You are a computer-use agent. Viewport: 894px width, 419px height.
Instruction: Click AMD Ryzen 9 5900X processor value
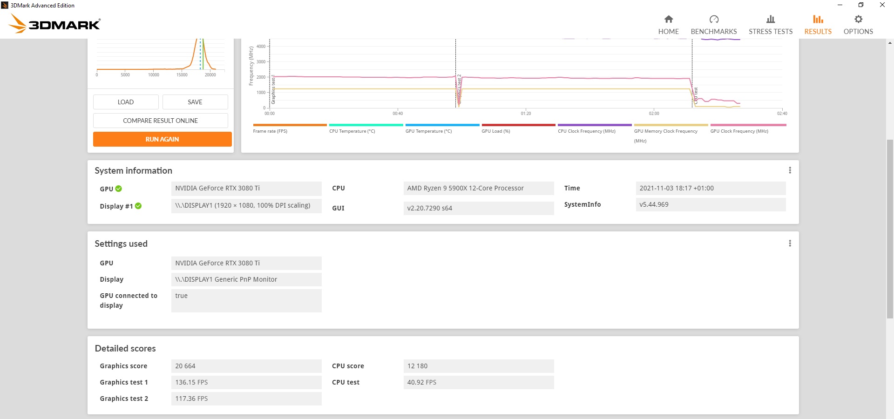tap(479, 189)
